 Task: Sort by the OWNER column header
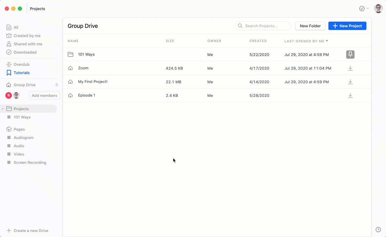pos(214,41)
